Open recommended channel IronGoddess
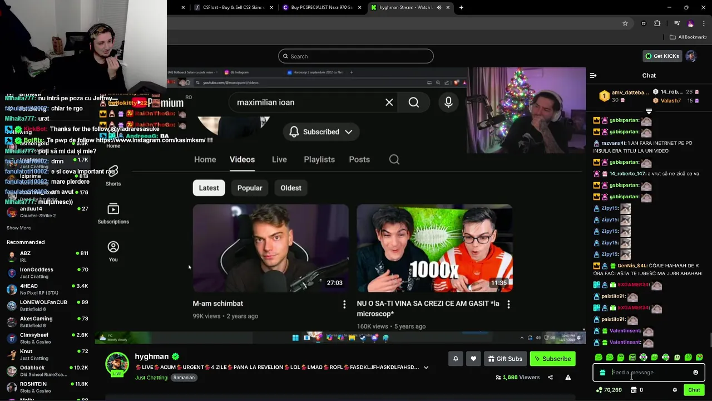This screenshot has width=712, height=401. pyautogui.click(x=47, y=273)
